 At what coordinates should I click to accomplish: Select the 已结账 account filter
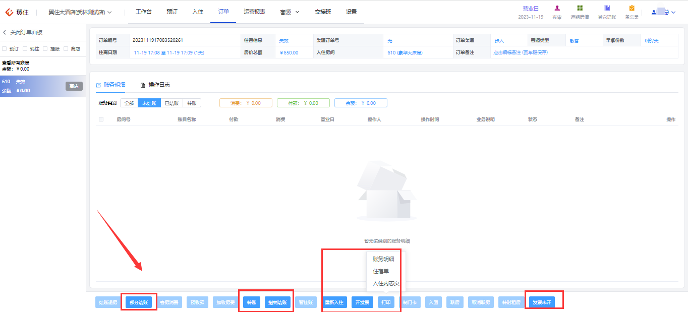[172, 103]
